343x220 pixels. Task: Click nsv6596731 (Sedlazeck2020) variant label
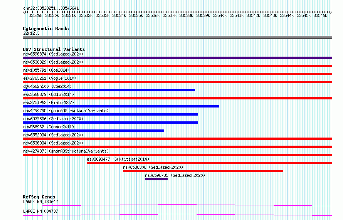(175, 175)
